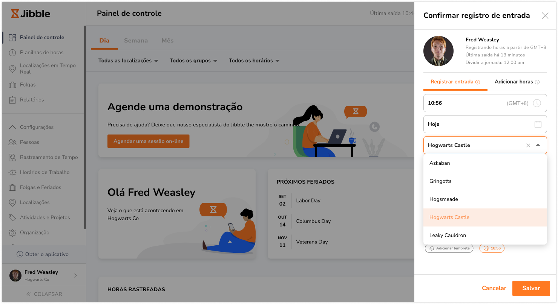
Task: Open the calendar icon in Hoje field
Action: coord(538,124)
